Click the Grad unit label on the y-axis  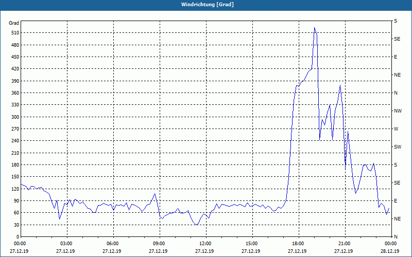click(x=14, y=23)
